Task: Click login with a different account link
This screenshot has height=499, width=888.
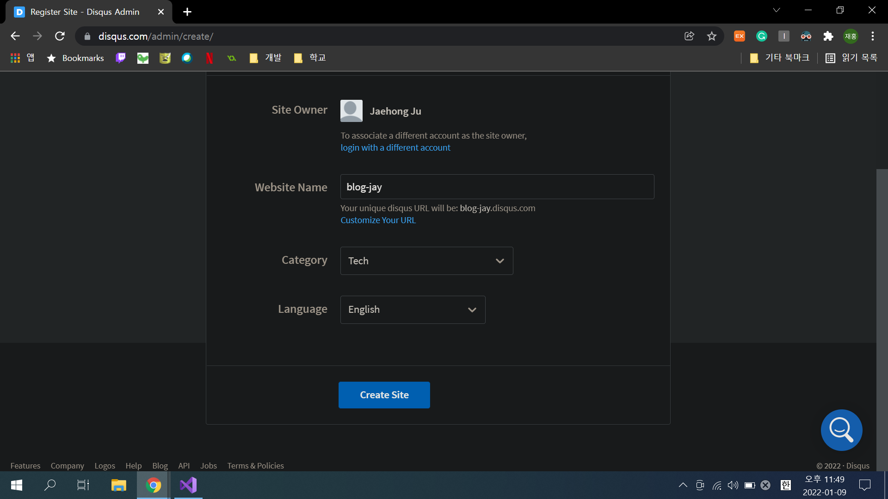Action: [x=395, y=147]
